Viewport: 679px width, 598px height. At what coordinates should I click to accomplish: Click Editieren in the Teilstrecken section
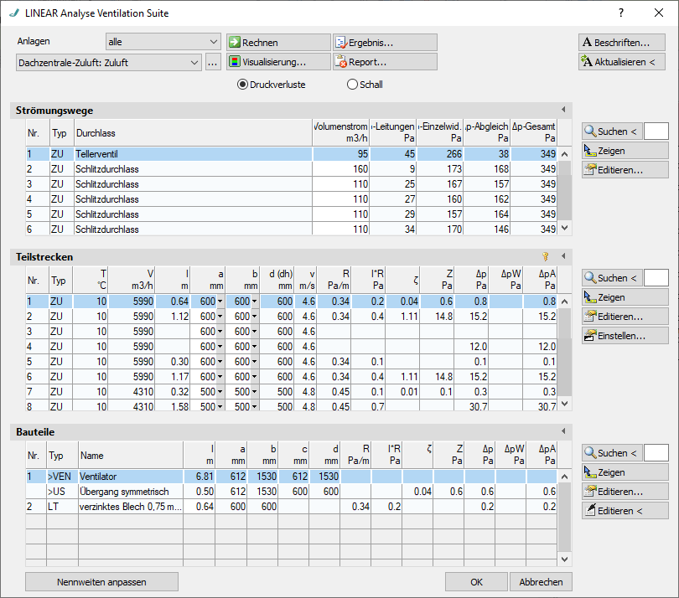coord(625,317)
